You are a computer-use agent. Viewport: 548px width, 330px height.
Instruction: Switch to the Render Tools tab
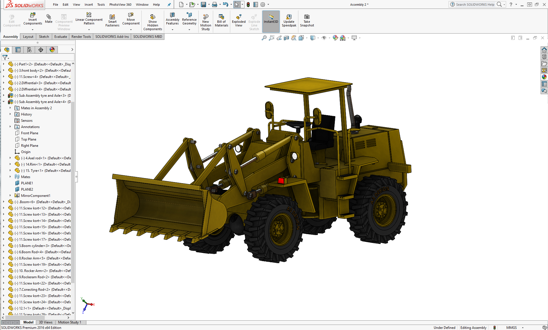(x=81, y=37)
